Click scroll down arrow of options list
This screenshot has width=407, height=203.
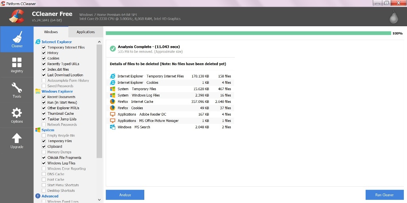99,200
